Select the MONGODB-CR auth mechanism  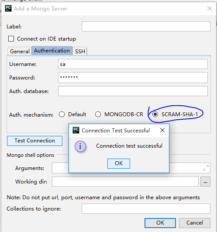(98, 114)
